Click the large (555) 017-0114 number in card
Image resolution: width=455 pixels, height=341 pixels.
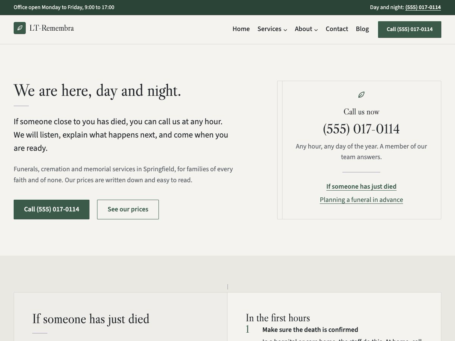click(x=361, y=129)
